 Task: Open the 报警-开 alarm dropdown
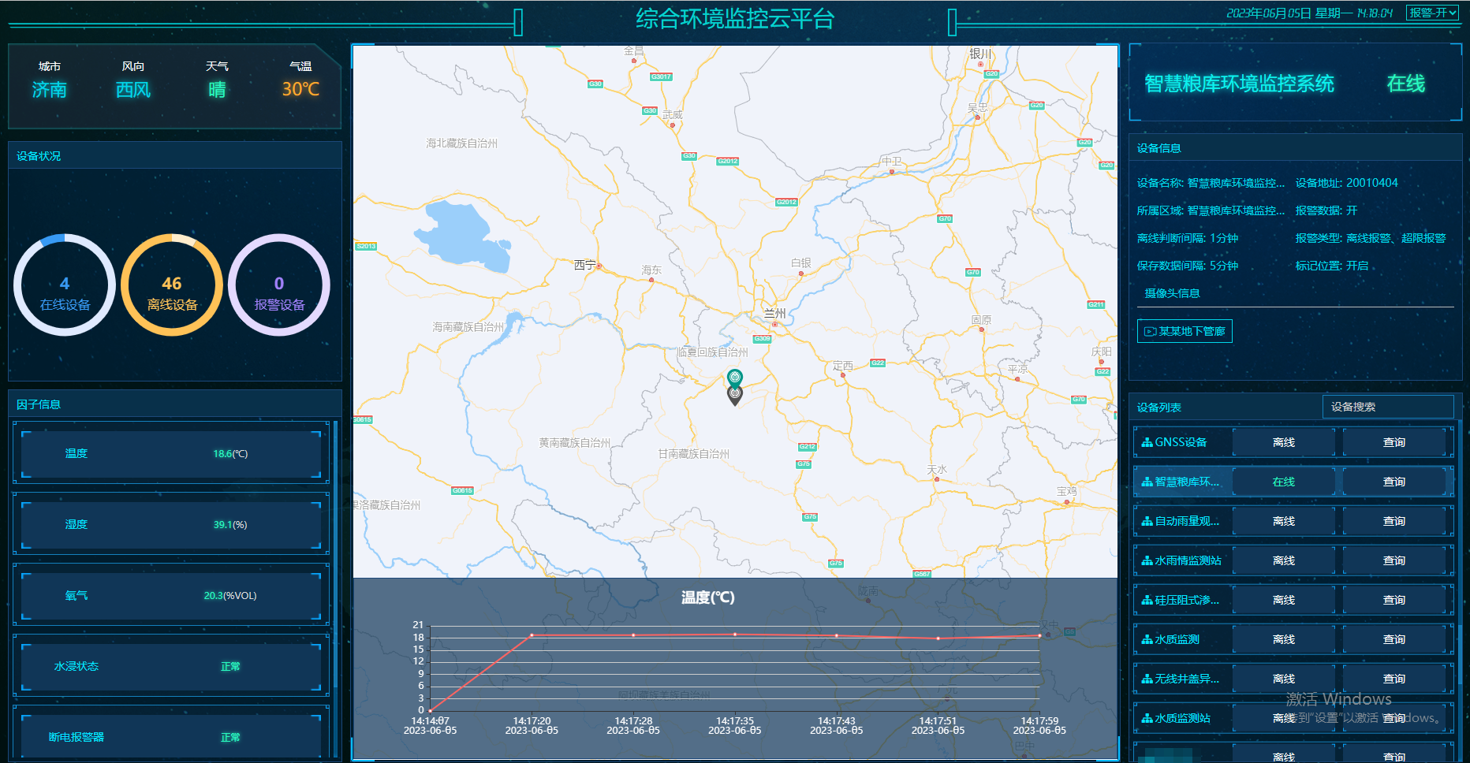(1432, 13)
